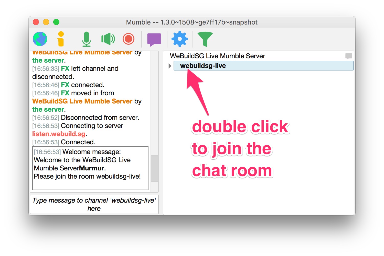
Task: Open the server connect globe icon
Action: click(40, 39)
